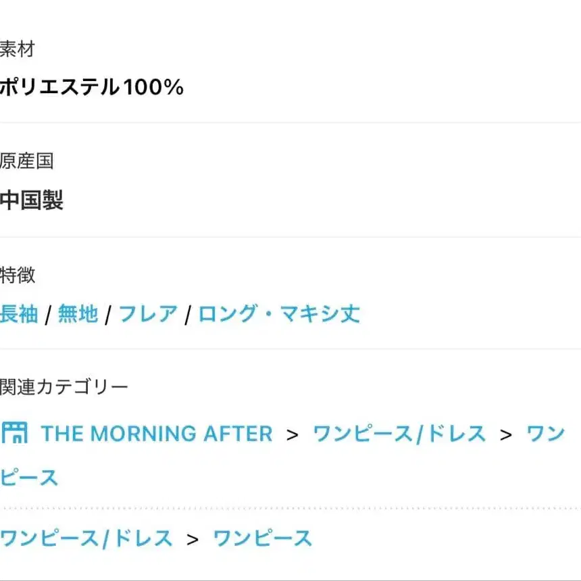This screenshot has height=581, width=581.
Task: Open the 無地 feature link
Action: click(78, 314)
